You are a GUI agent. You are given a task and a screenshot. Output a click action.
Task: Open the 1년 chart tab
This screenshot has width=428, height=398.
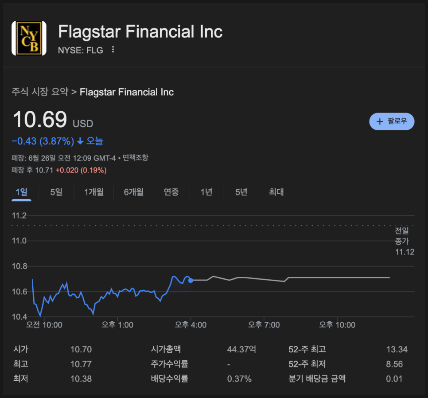(x=206, y=192)
